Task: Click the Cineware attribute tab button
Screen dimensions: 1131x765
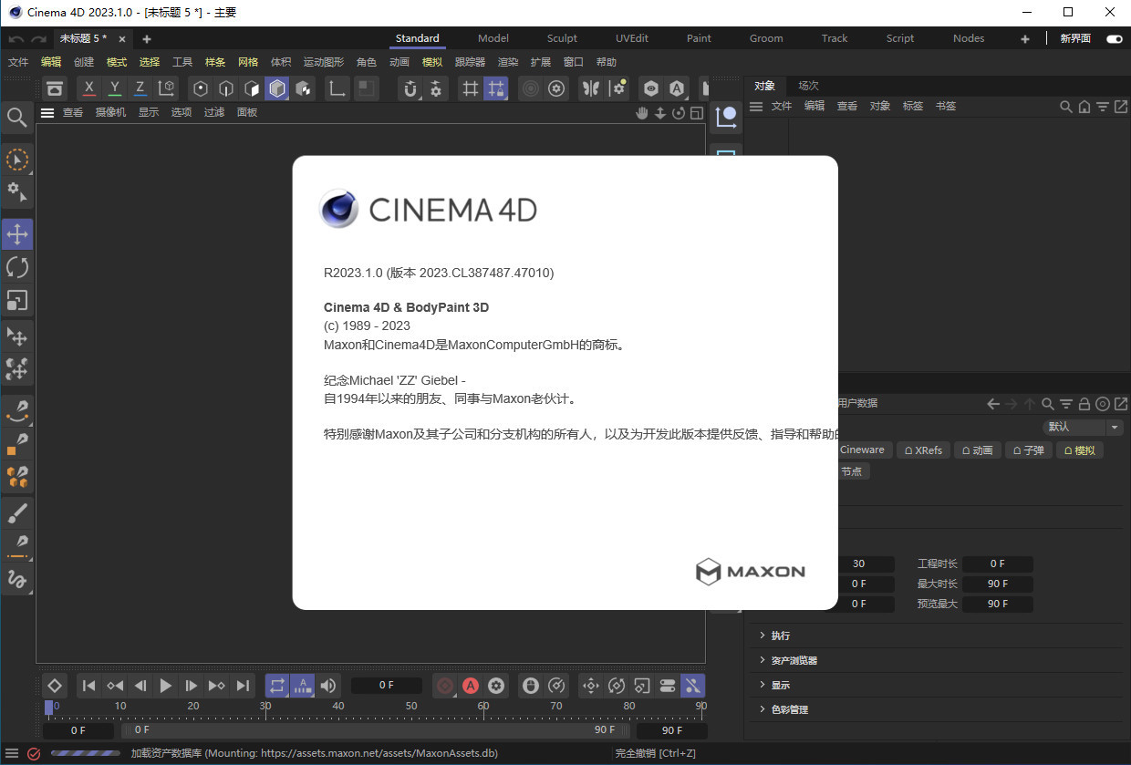Action: 863,450
